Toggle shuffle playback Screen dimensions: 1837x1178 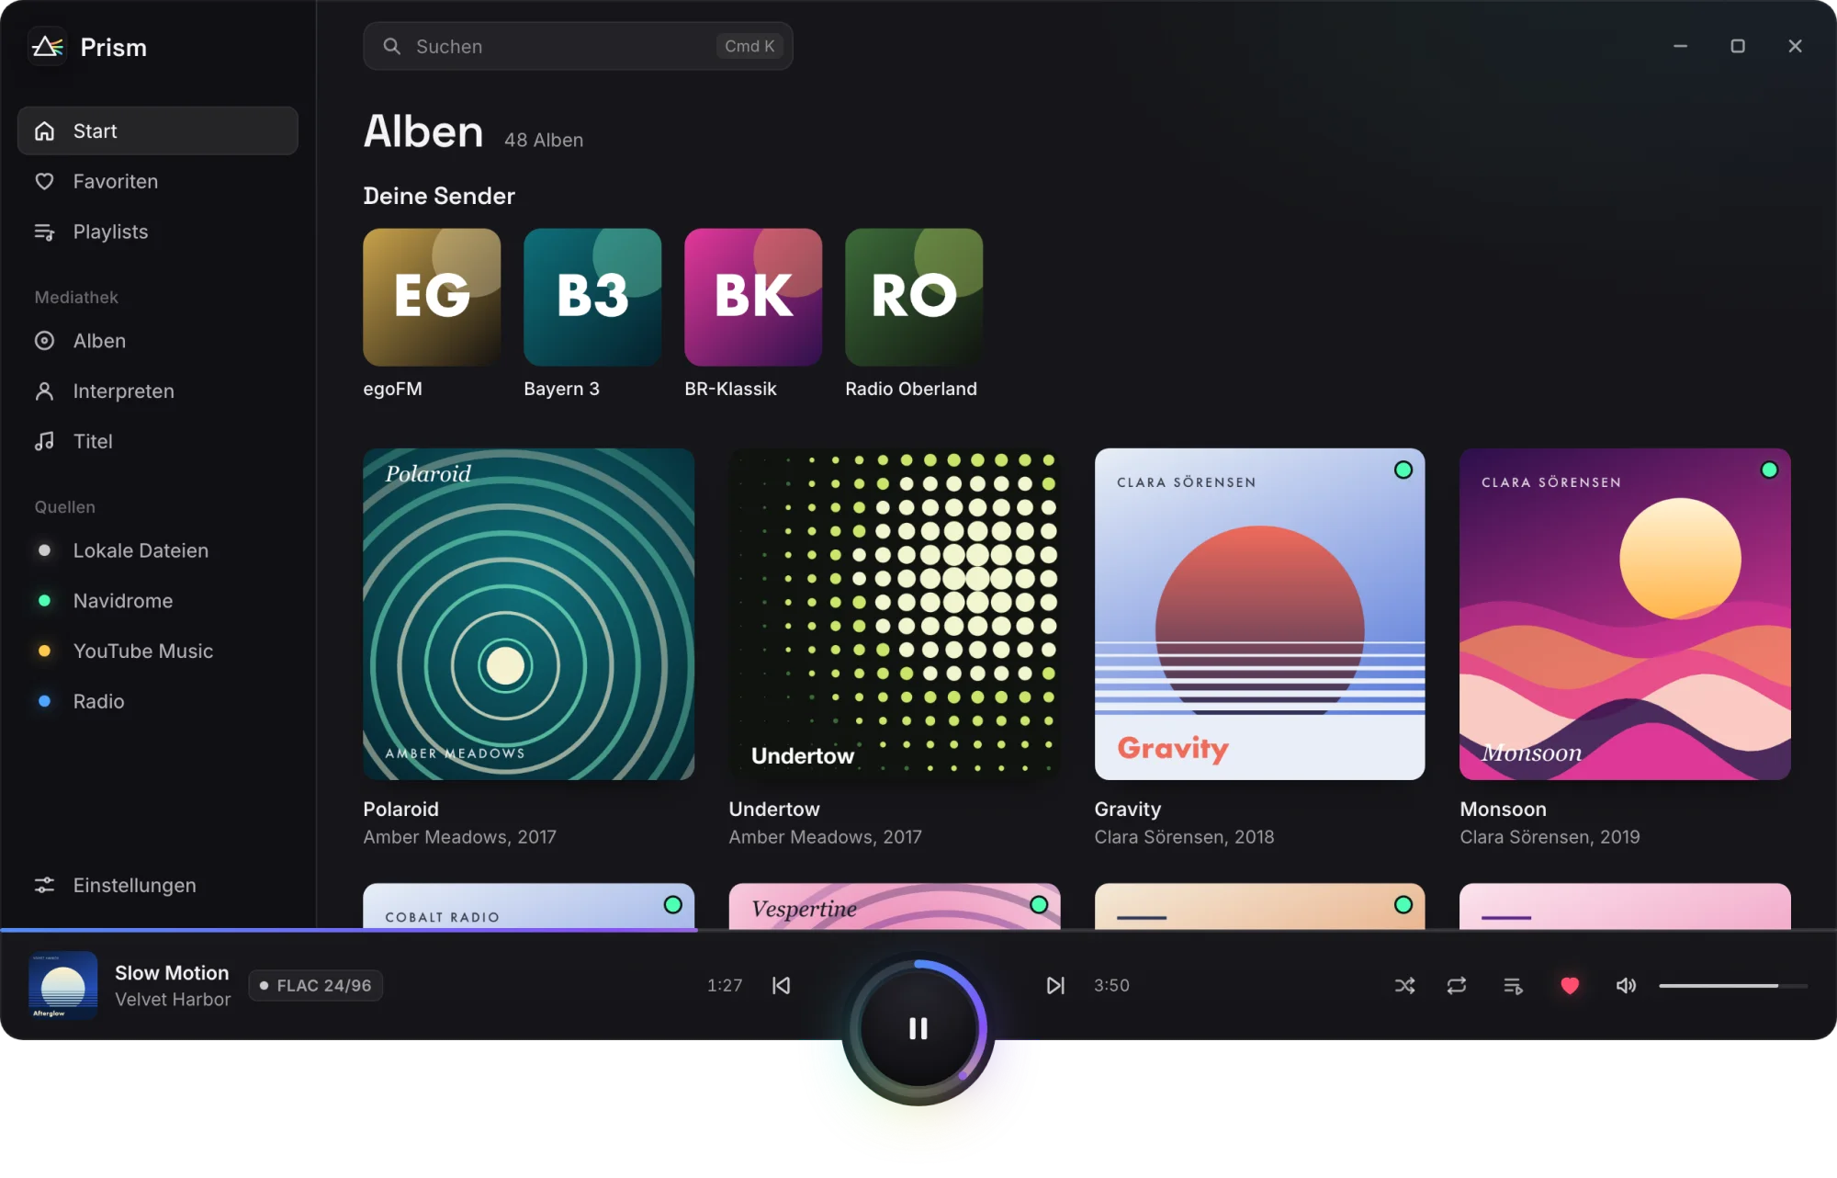tap(1404, 985)
